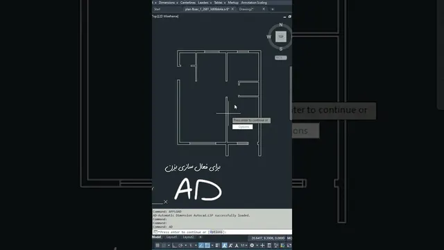Toggle polar tracking icon

[180, 245]
